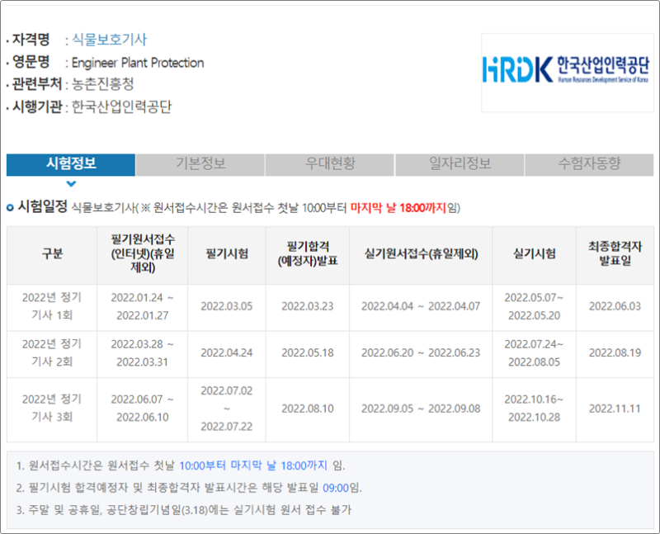This screenshot has width=660, height=534.
Task: Click the 2022.01.24 ~ 2022.01.27 cell
Action: [142, 306]
